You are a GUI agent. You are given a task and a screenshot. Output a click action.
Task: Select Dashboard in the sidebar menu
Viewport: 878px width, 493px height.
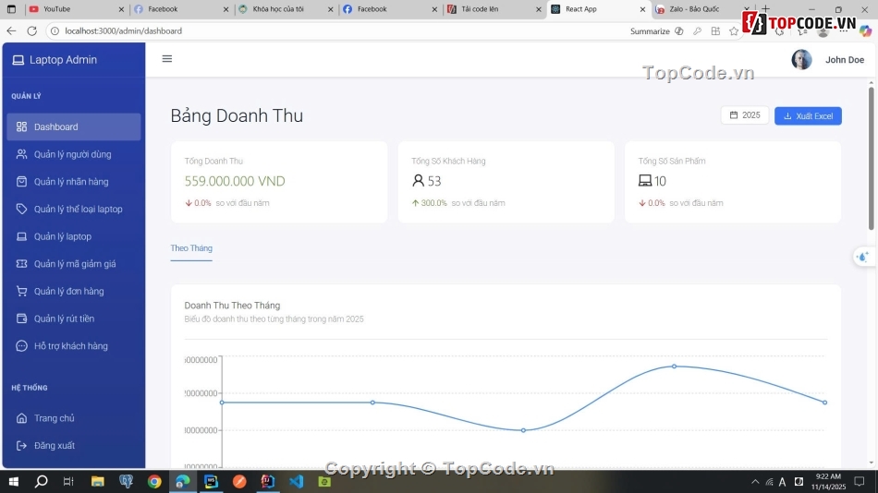tap(56, 127)
